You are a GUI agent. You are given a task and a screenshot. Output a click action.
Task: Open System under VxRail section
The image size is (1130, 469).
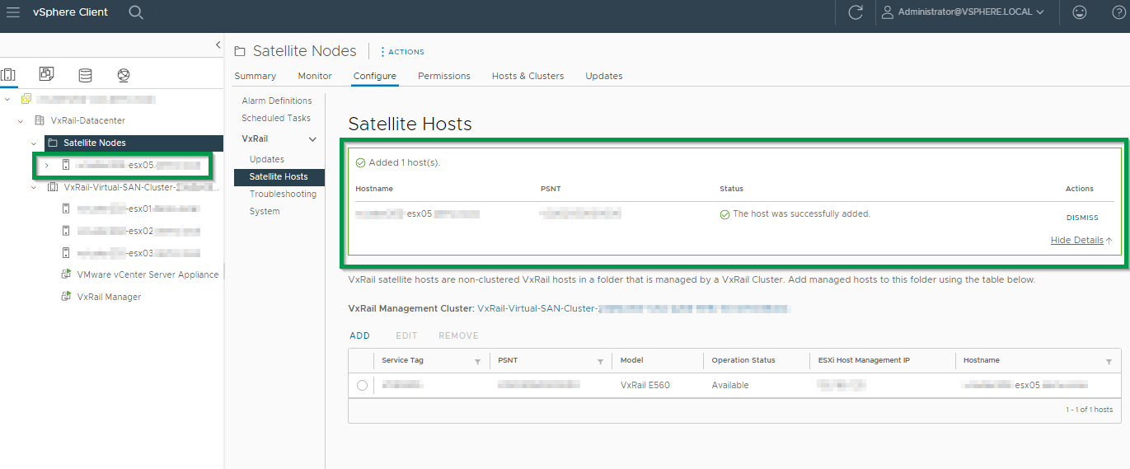coord(265,211)
